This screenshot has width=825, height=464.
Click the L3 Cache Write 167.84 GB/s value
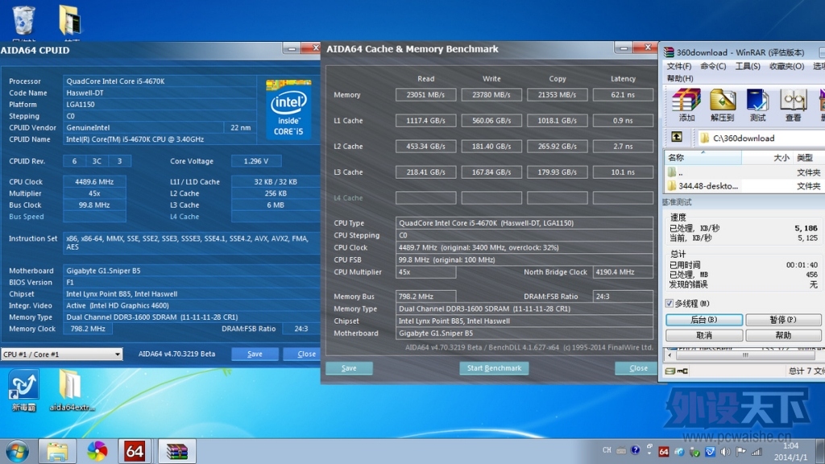(491, 172)
